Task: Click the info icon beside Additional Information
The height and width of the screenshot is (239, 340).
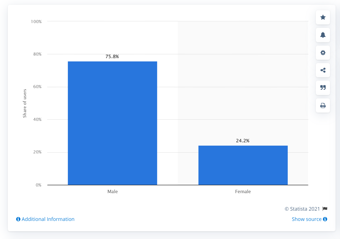Action: click(18, 219)
